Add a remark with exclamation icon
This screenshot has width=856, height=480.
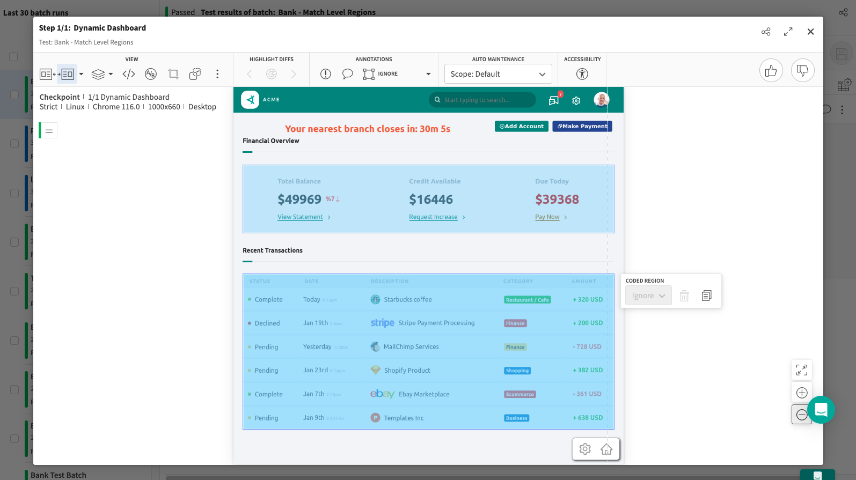(326, 74)
